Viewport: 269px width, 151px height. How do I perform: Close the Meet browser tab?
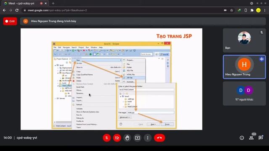click(x=46, y=3)
